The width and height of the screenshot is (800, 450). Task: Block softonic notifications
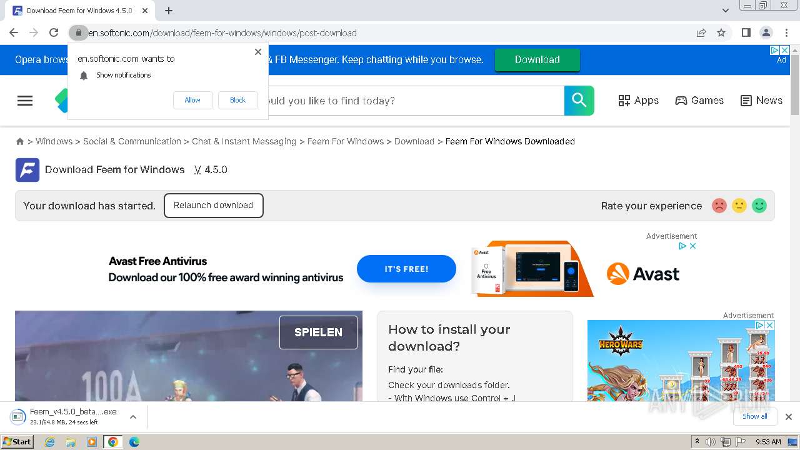pyautogui.click(x=237, y=100)
